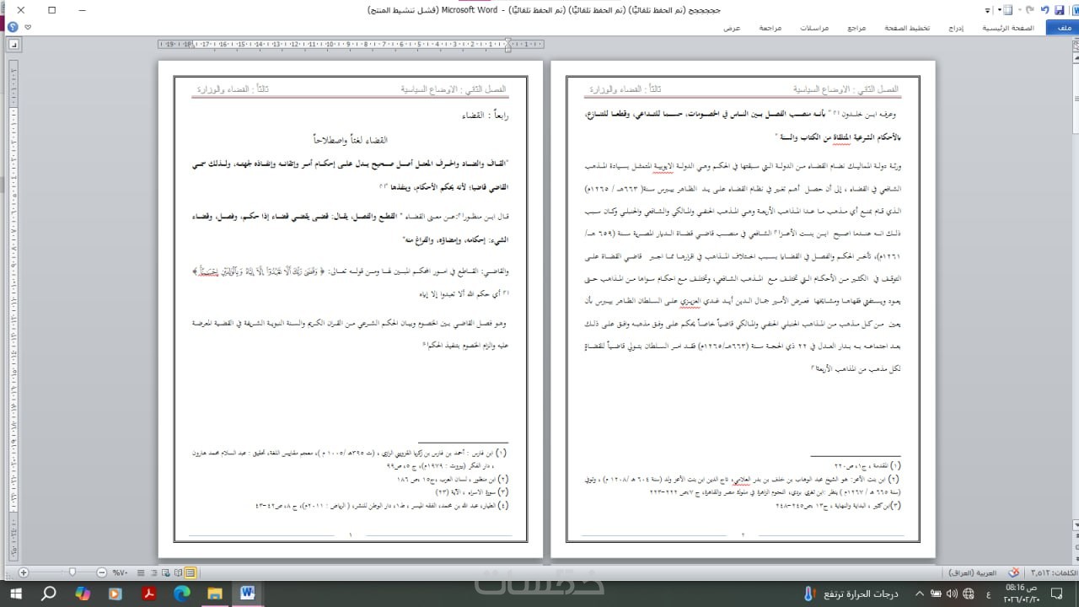Open the مراسلات (Mailings) tab
This screenshot has width=1079, height=607.
pos(814,28)
